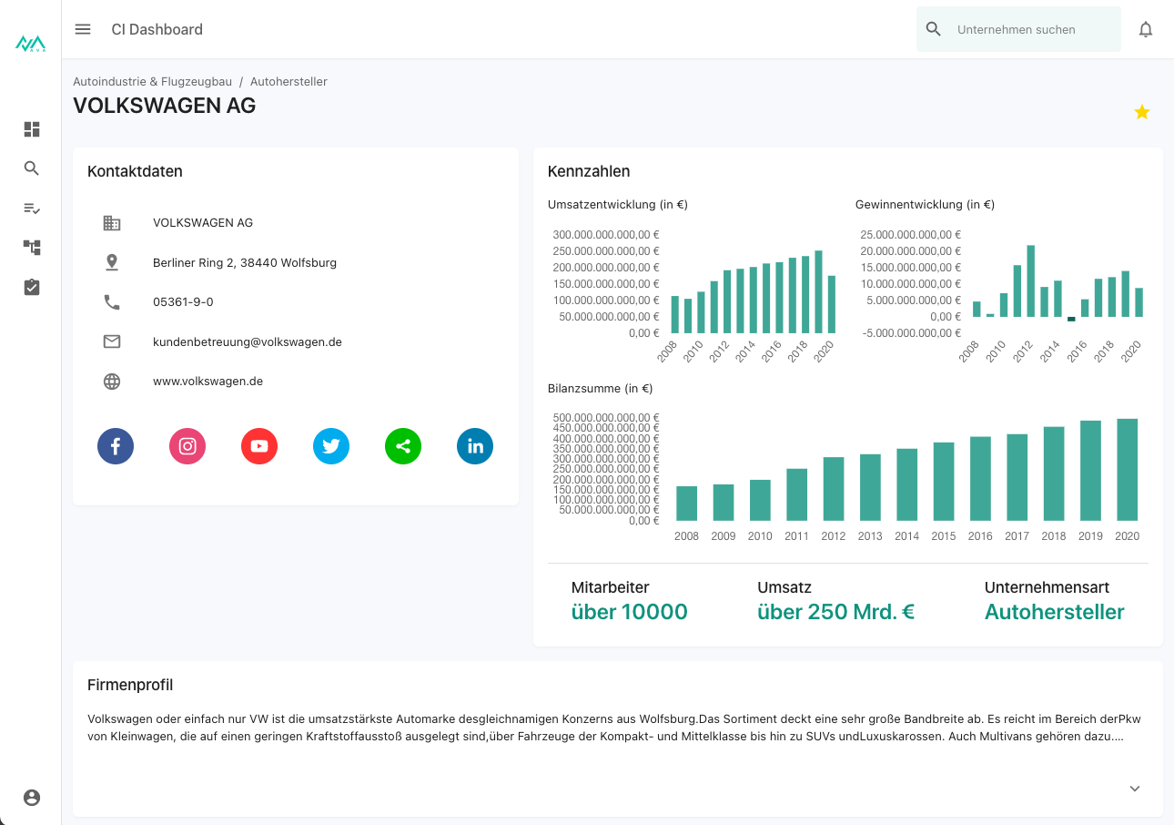The height and width of the screenshot is (825, 1174).
Task: Click the 2012 bar in Bilanzsumme chart
Action: coord(834,489)
